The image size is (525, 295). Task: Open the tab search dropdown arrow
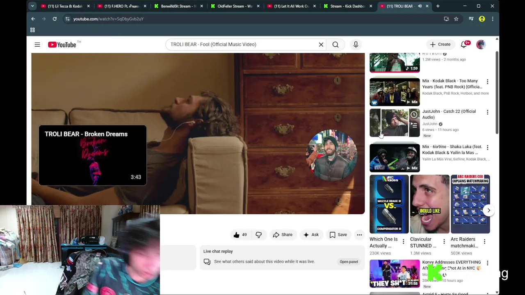[32, 6]
